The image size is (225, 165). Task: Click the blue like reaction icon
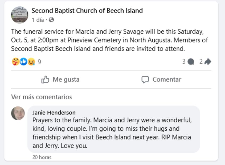click(x=23, y=62)
